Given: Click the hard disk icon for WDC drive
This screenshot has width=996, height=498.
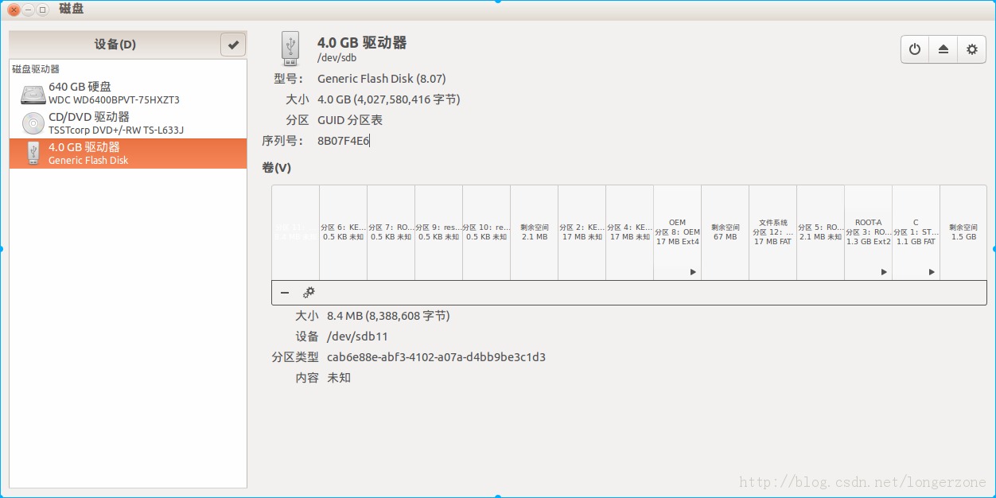Looking at the screenshot, I should click(33, 94).
